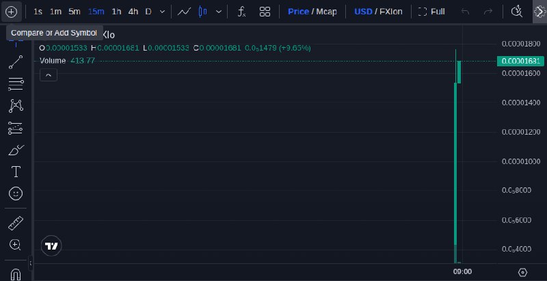Screen dimensions: 547x281
Task: Select the trend line drawing tool
Action: (16, 62)
